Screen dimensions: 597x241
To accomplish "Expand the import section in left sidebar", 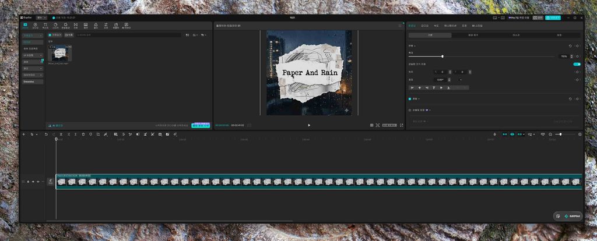I will click(33, 36).
